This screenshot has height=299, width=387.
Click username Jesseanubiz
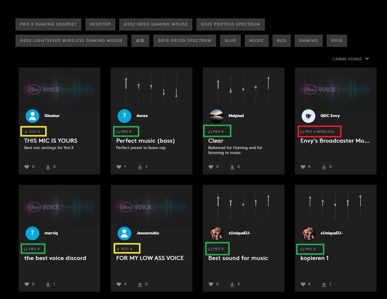[148, 233]
